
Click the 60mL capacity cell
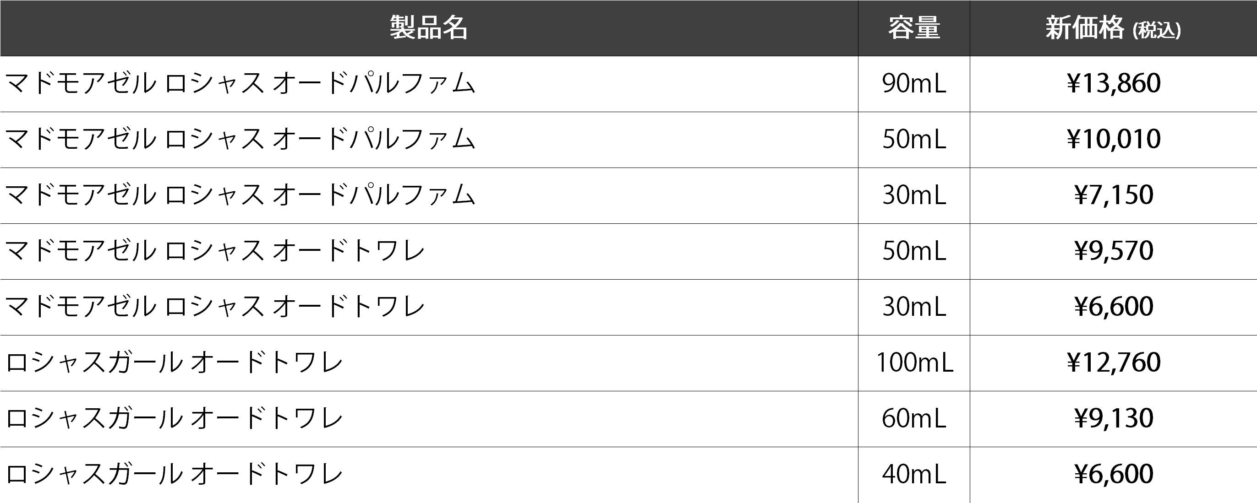(914, 419)
